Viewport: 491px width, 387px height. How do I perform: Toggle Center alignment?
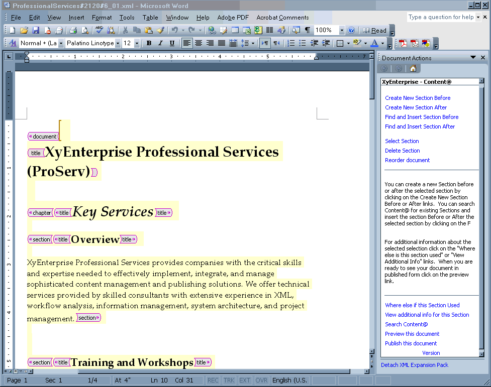click(x=198, y=43)
